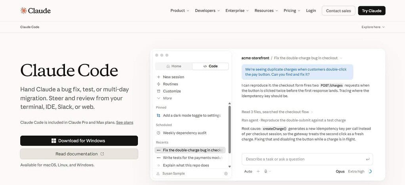Image resolution: width=405 pixels, height=185 pixels.
Task: Click the pinned icon beside Add a dark mode toggle
Action: [159, 115]
